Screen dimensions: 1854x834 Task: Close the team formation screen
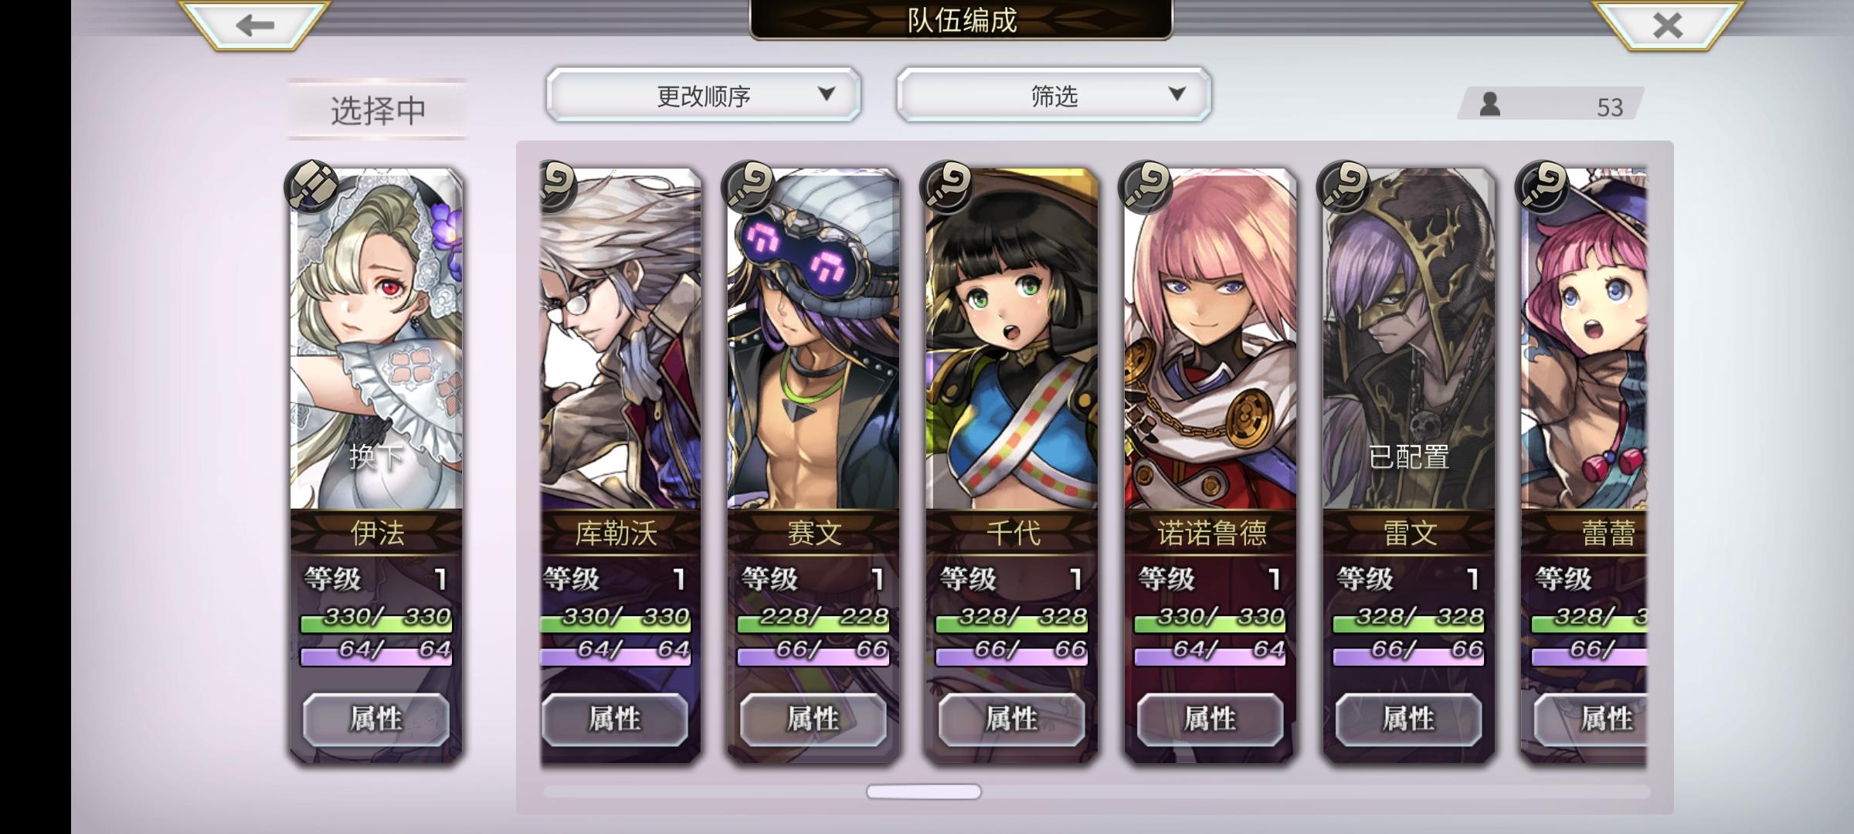pos(1668,25)
